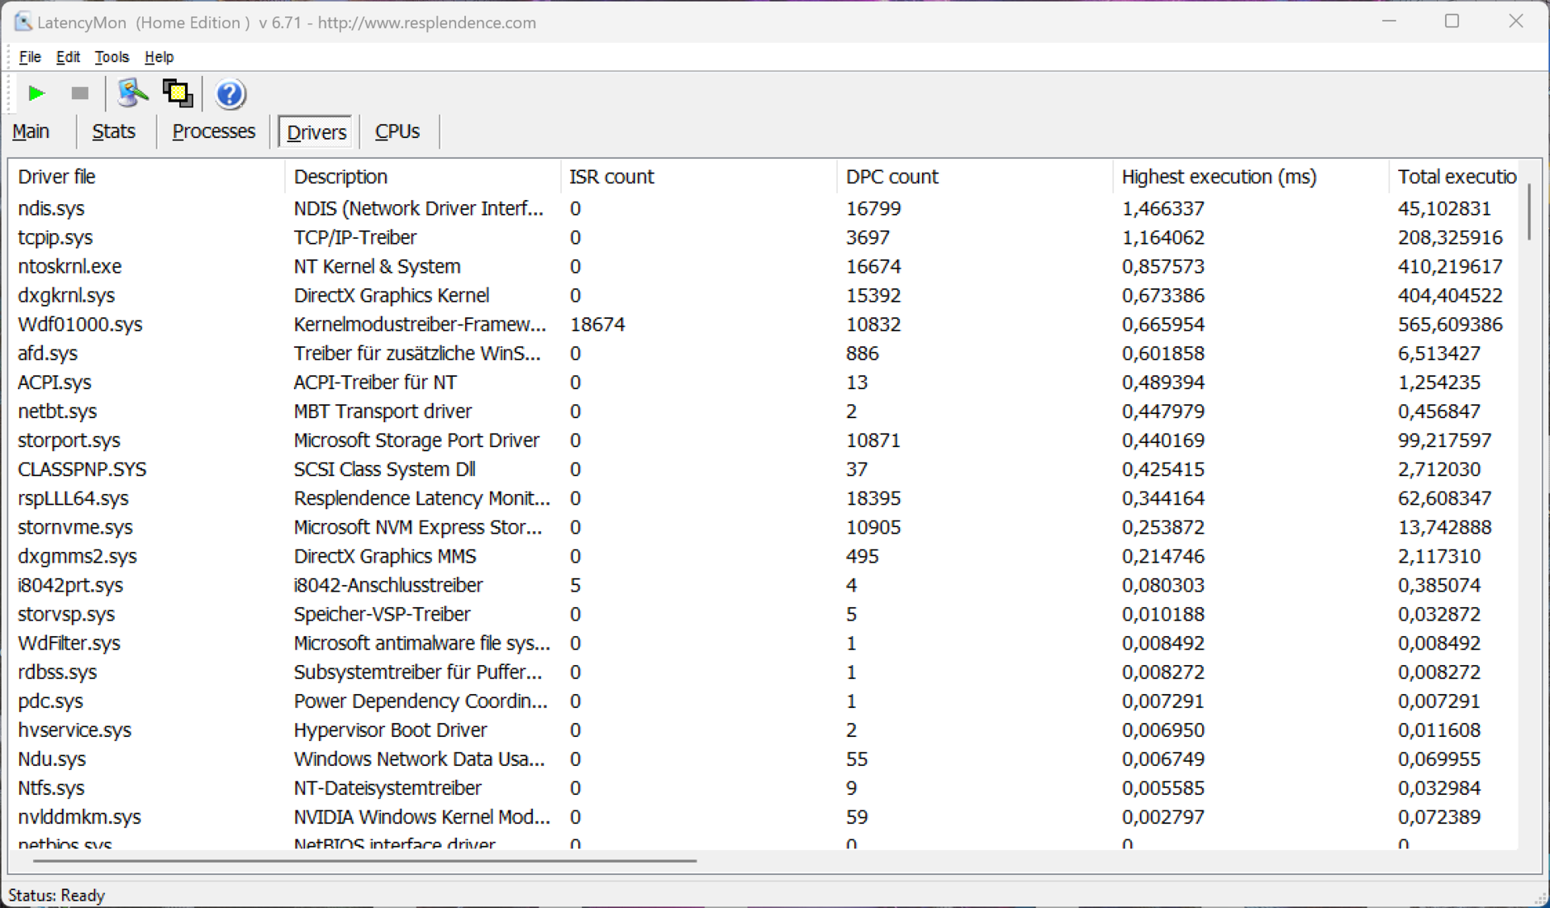Screen dimensions: 1550x908
Task: Switch to the CPUs tab
Action: point(397,132)
